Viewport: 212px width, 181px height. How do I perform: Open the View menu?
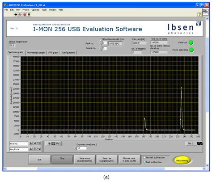[18, 10]
